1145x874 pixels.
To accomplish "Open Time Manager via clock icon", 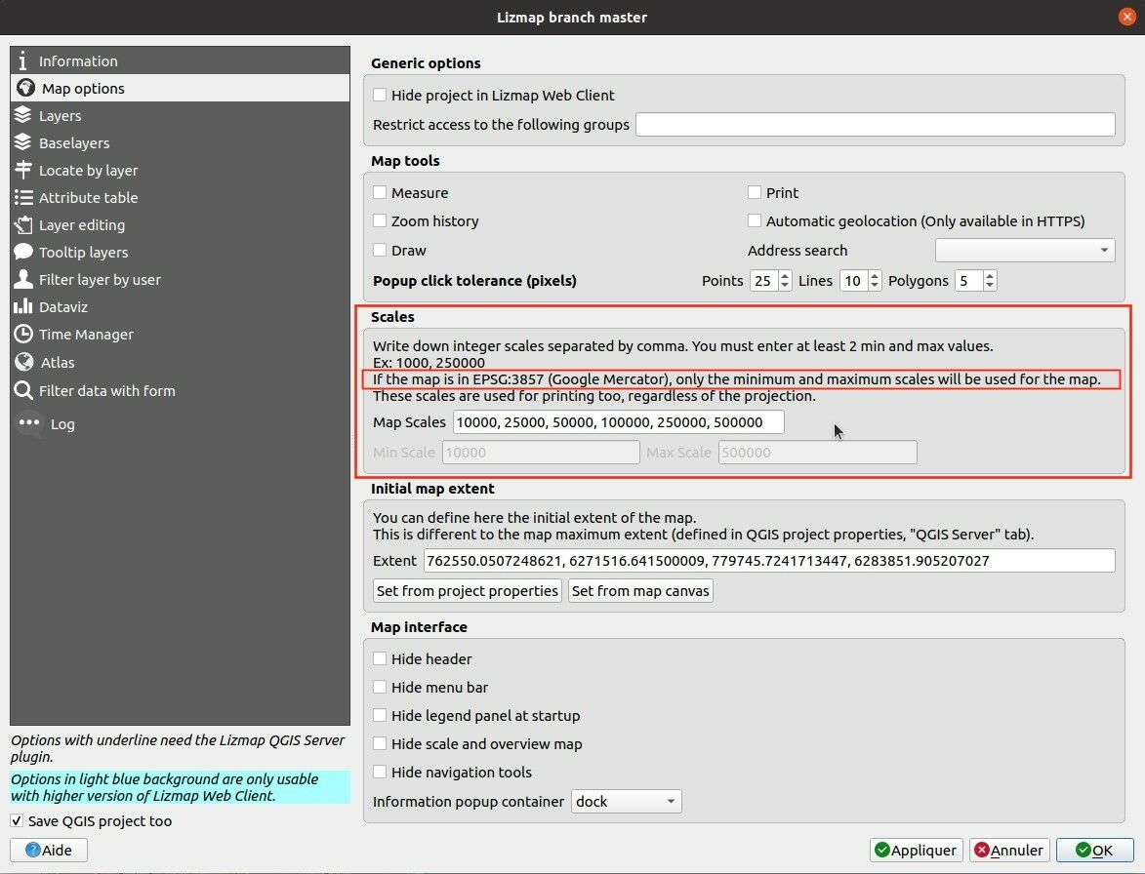I will click(23, 334).
